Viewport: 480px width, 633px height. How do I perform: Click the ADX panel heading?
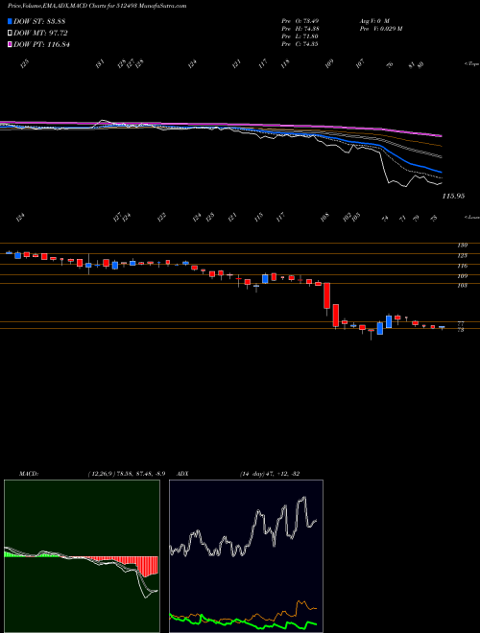pos(183,474)
